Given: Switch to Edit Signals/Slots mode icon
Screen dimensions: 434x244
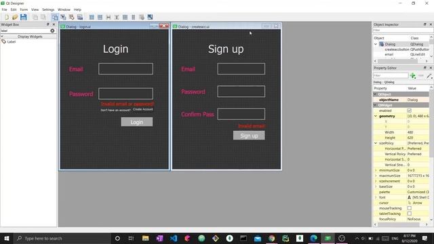Looking at the screenshot, I should [x=63, y=17].
